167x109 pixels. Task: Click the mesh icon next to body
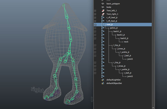click(x=103, y=7)
